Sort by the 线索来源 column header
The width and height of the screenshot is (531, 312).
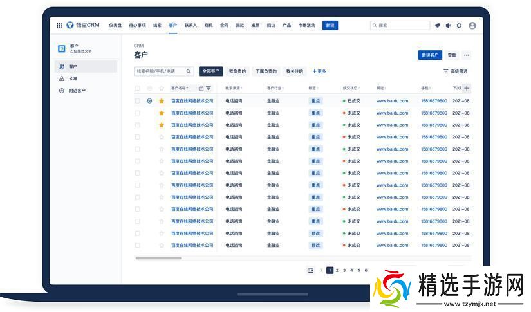coord(234,88)
